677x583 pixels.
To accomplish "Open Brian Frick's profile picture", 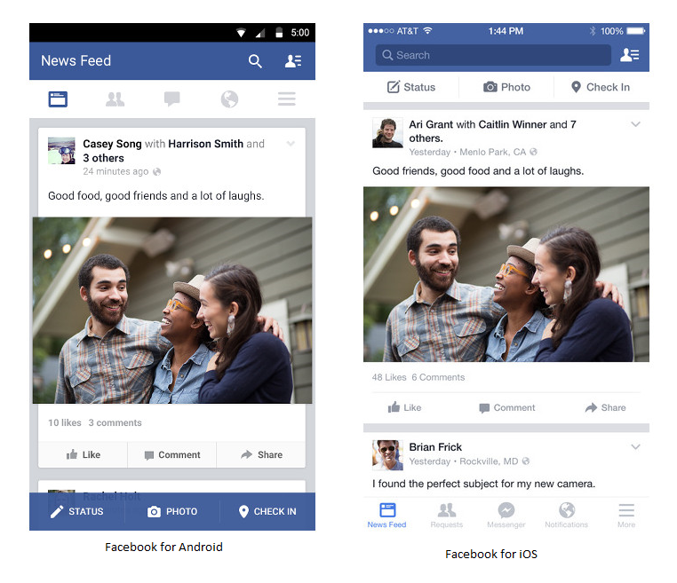I will [387, 455].
